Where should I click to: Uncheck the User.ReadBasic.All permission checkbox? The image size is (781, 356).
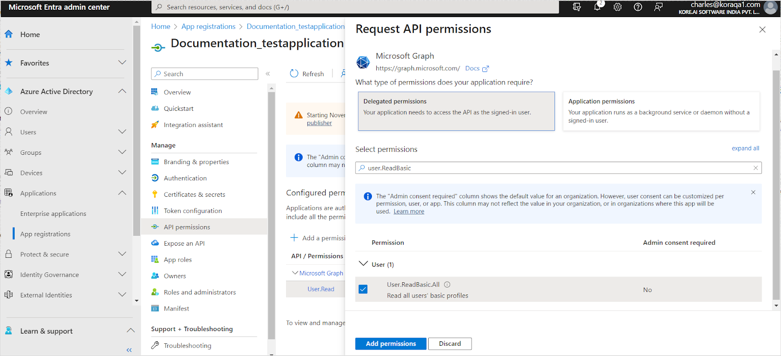tap(363, 289)
